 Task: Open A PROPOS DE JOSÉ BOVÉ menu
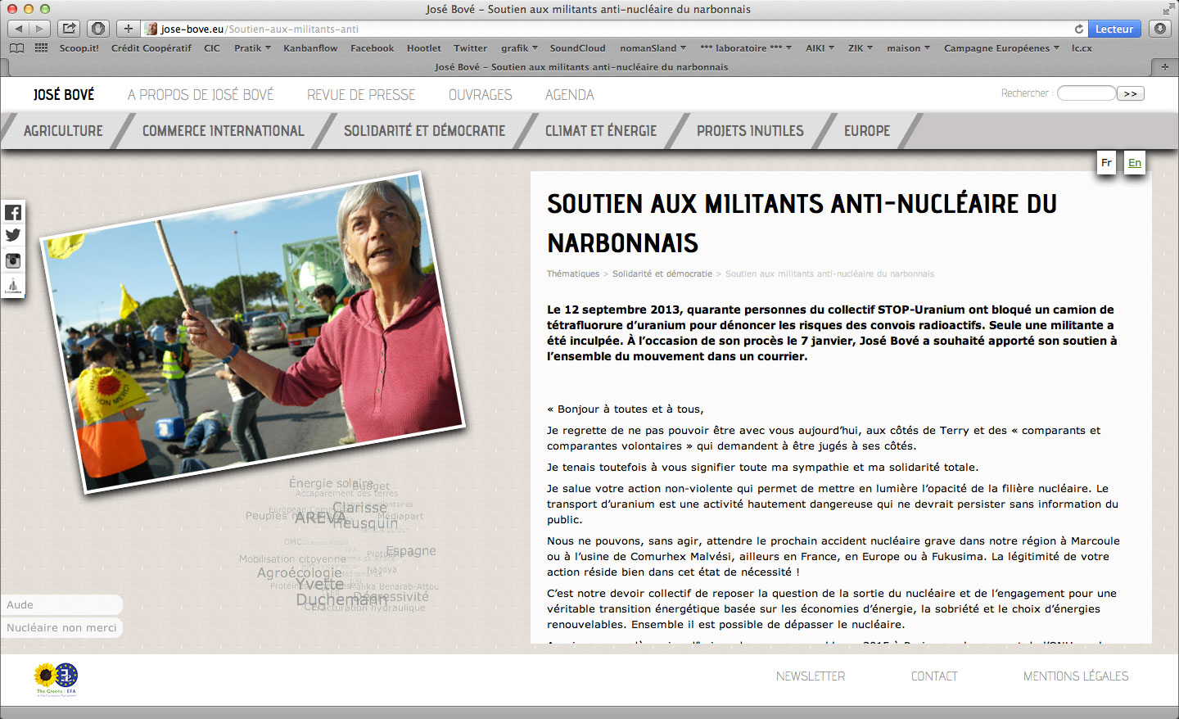point(201,95)
